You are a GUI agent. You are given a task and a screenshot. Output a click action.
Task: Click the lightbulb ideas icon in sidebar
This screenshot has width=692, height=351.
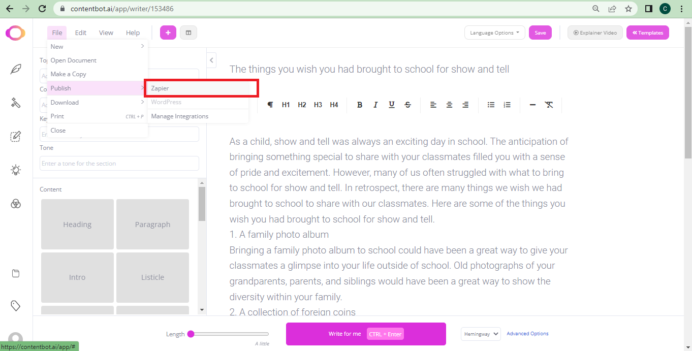pos(16,170)
